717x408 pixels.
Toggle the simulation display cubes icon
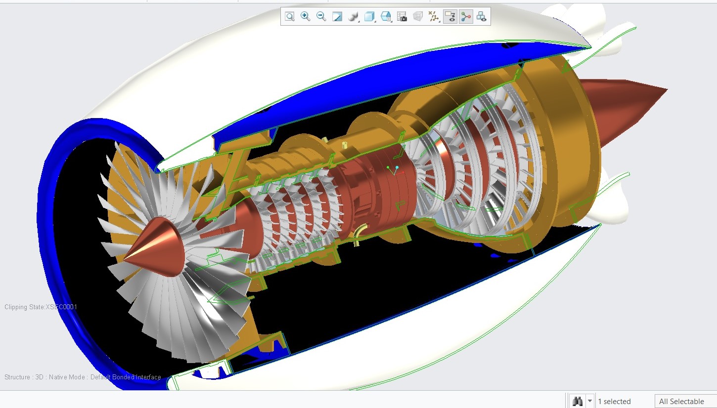482,17
